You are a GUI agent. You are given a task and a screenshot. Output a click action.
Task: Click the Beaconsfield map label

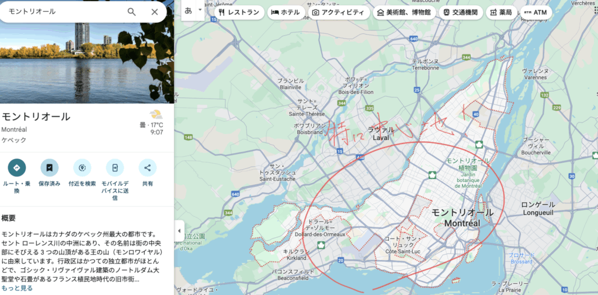(x=293, y=275)
